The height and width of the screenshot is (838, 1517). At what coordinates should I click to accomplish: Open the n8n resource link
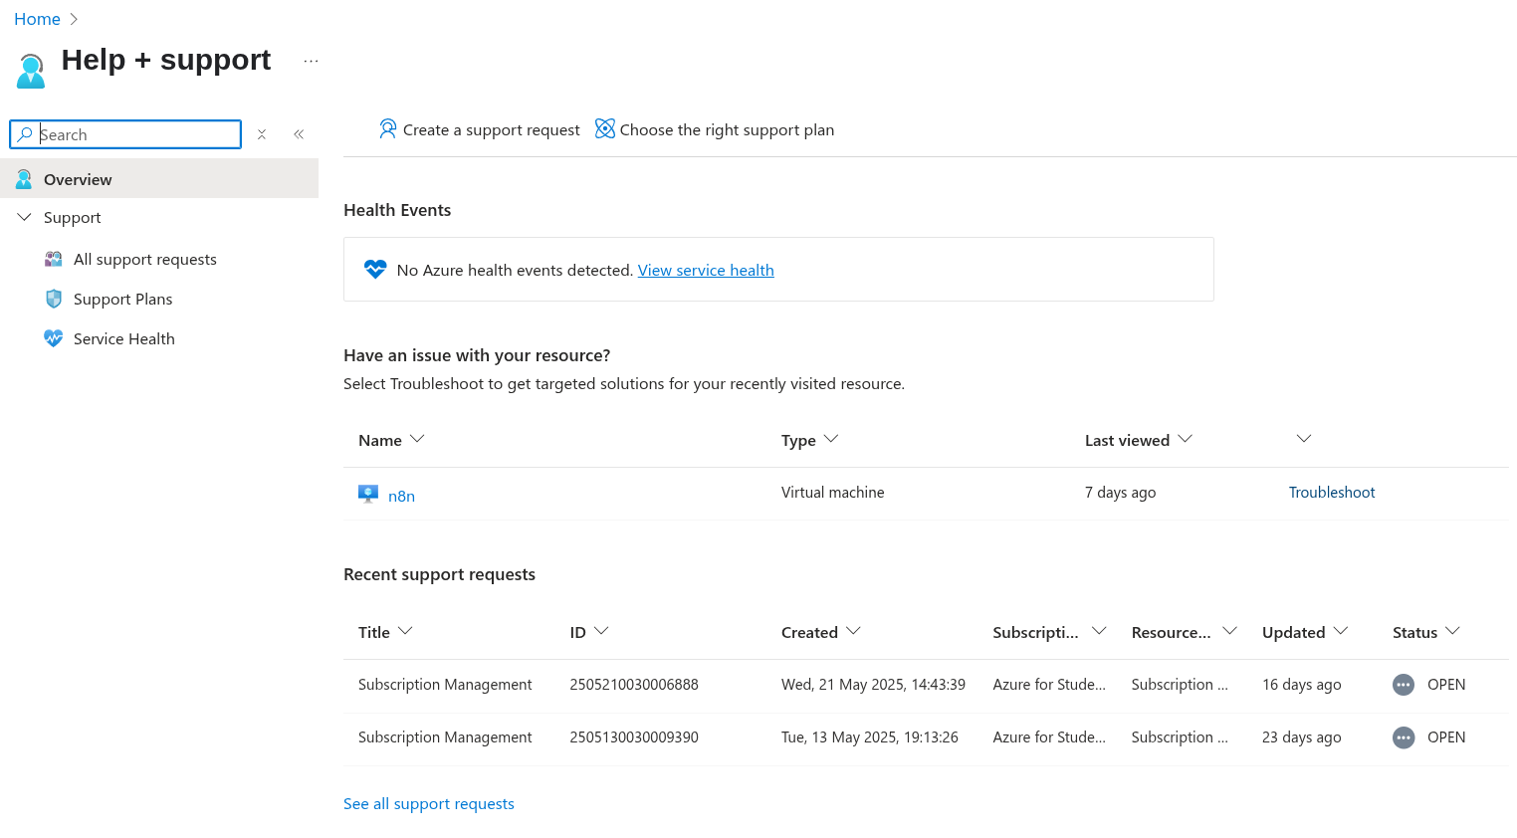pos(401,496)
